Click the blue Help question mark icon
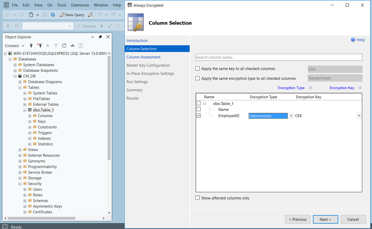Screen dimensions: 372x229 point(353,40)
